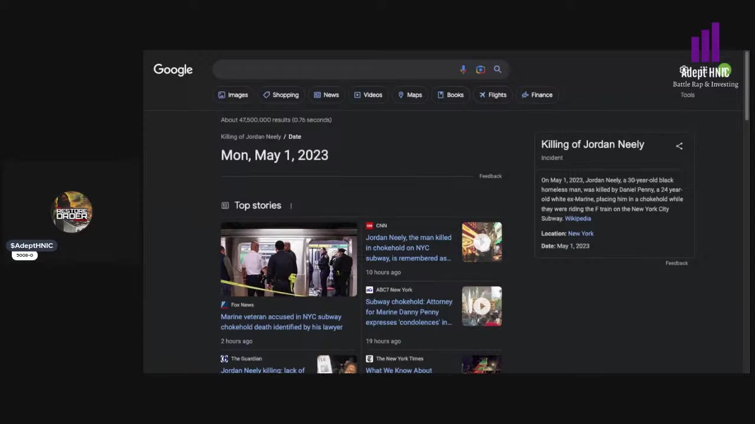Open The Guardian Jordan Neely killing headline
Screen dimensions: 755x424
262,370
